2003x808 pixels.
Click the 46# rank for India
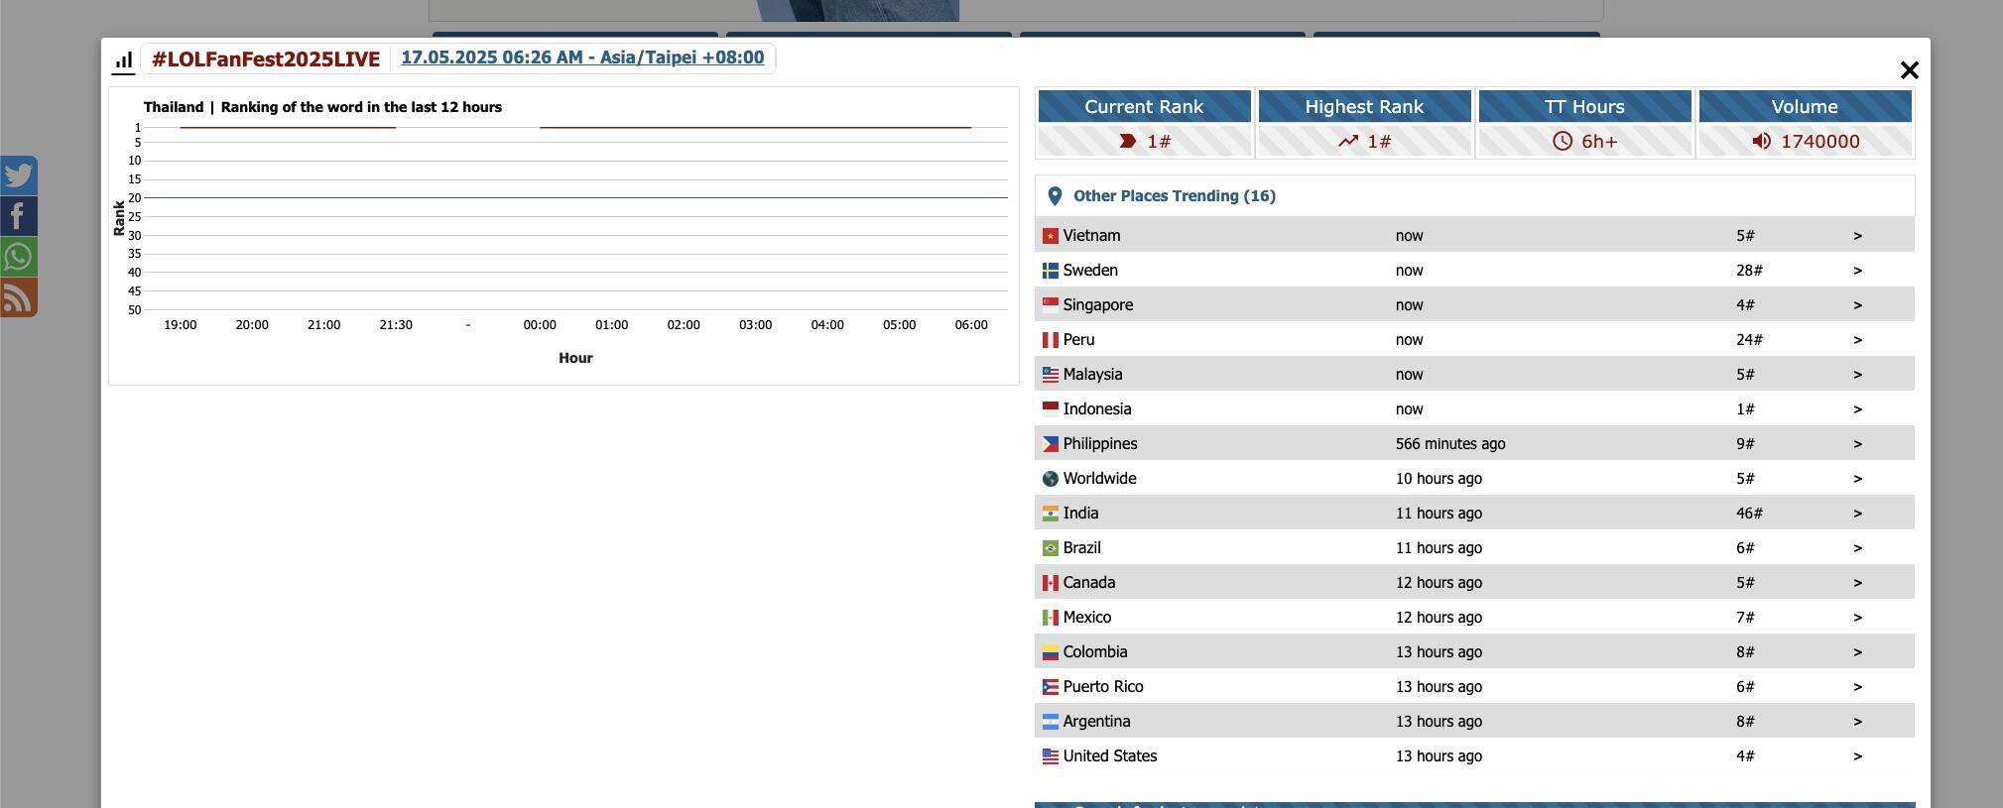(1749, 514)
